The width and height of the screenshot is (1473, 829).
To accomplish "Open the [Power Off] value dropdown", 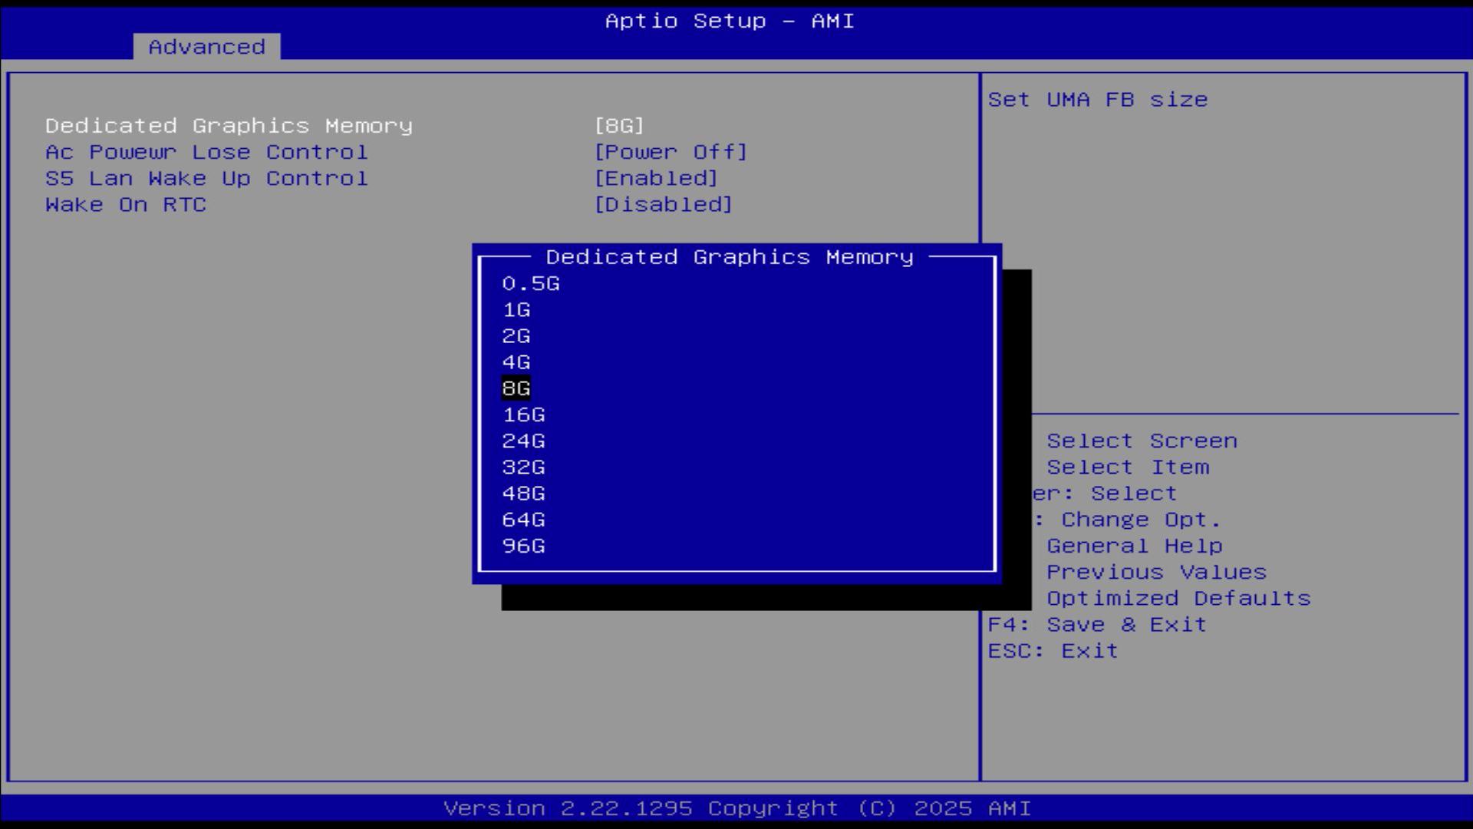I will (671, 152).
